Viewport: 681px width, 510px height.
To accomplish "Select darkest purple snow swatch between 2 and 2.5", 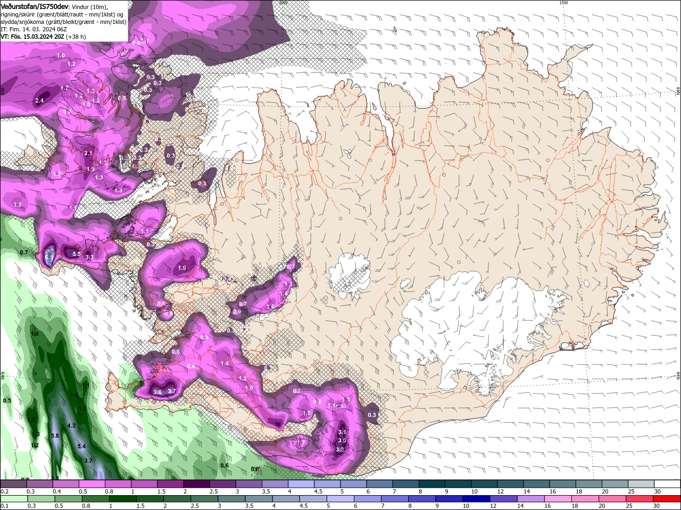I will 196,484.
